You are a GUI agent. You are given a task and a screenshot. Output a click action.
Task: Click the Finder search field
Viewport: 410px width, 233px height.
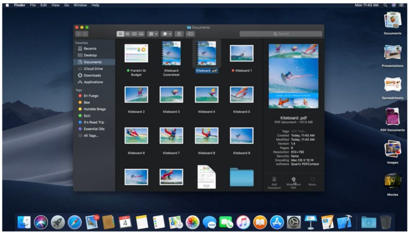click(x=281, y=34)
